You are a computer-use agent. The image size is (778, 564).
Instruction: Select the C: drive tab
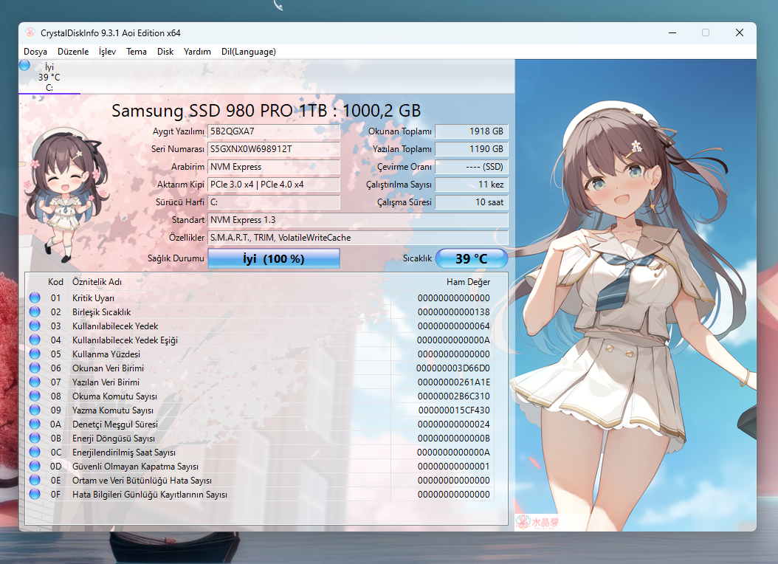click(49, 77)
